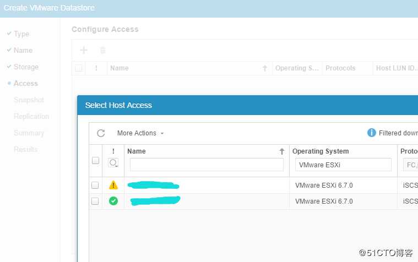Click the Name column header in dialog
Screen dimensions: 418x262
pos(137,151)
